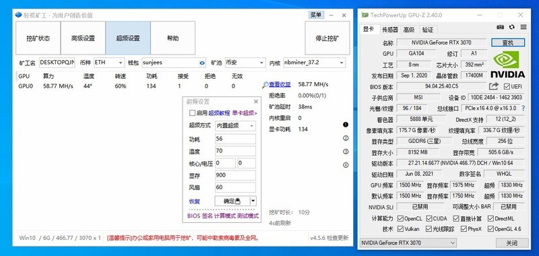Switch to the 挖矿状态 tab
The image size is (539, 256).
[x=38, y=38]
